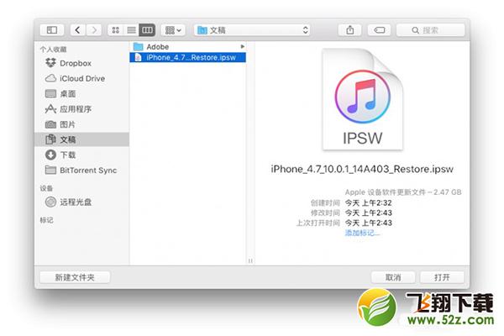The image size is (504, 336).
Task: Select Dropbox in the sidebar
Action: [x=82, y=63]
